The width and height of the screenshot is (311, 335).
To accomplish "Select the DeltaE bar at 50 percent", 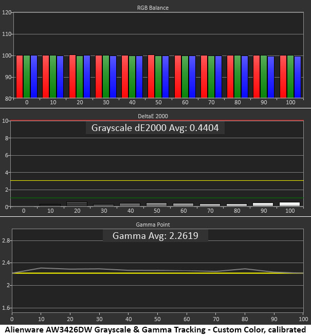I will pos(156,204).
